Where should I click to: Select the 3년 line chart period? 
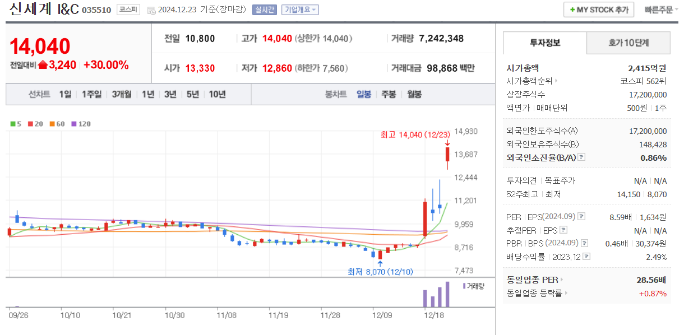[170, 94]
